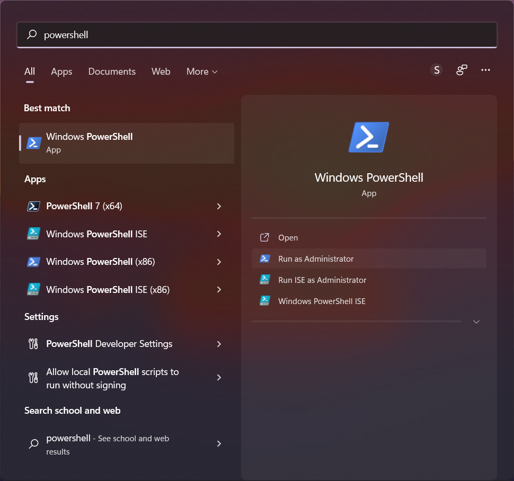Open the ellipsis options menu

[485, 69]
